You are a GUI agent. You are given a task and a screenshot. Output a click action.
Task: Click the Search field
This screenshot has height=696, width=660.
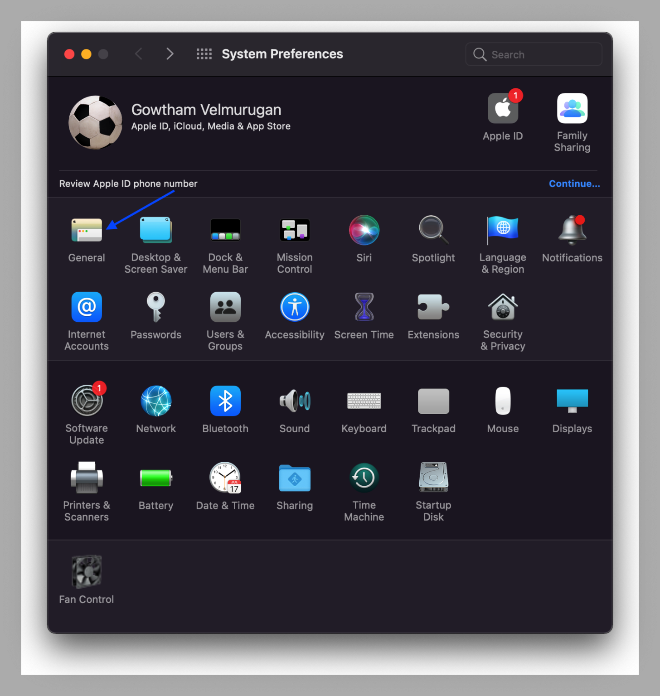(534, 54)
